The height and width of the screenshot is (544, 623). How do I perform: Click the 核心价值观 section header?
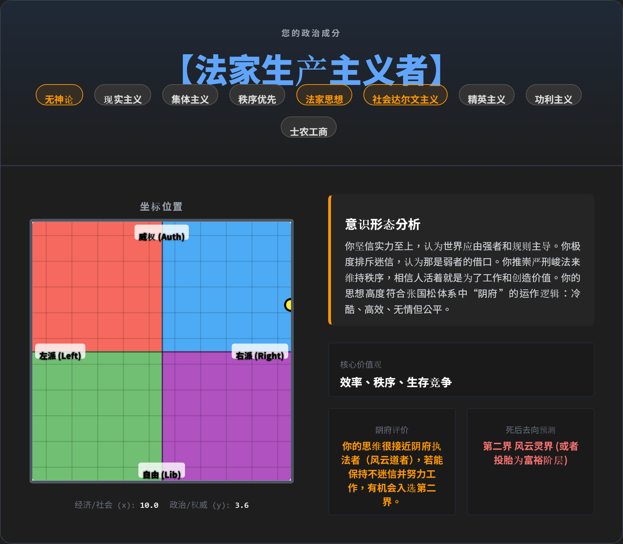pyautogui.click(x=360, y=365)
